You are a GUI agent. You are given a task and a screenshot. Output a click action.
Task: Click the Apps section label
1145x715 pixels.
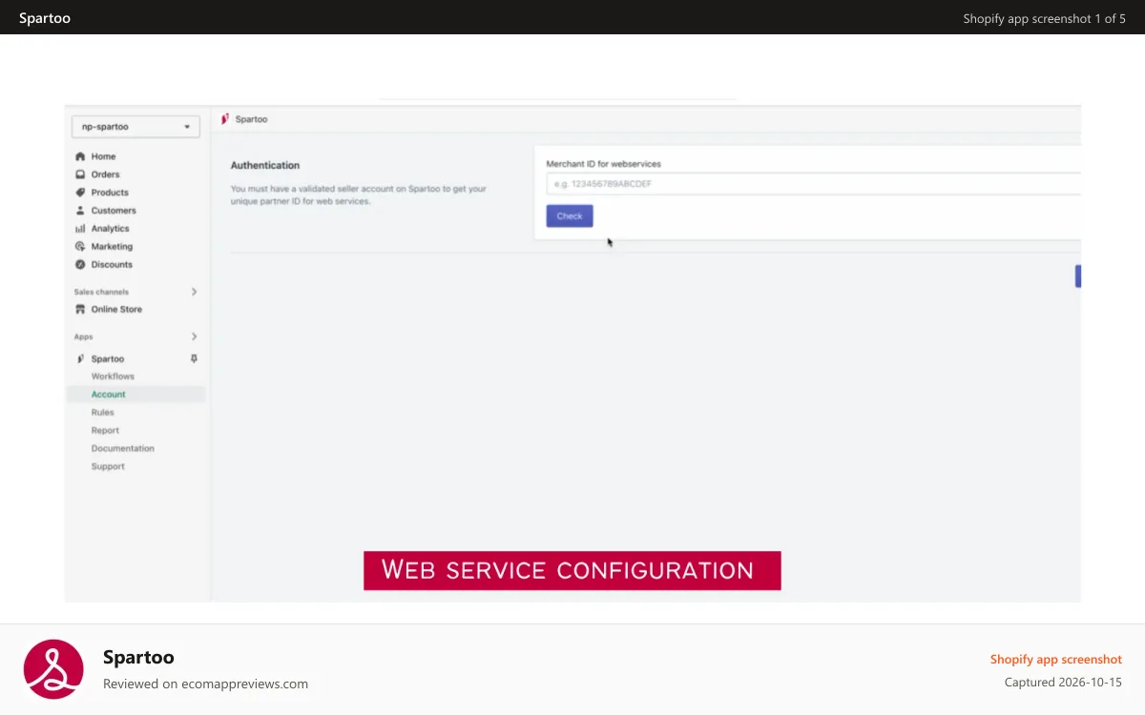[x=83, y=337]
